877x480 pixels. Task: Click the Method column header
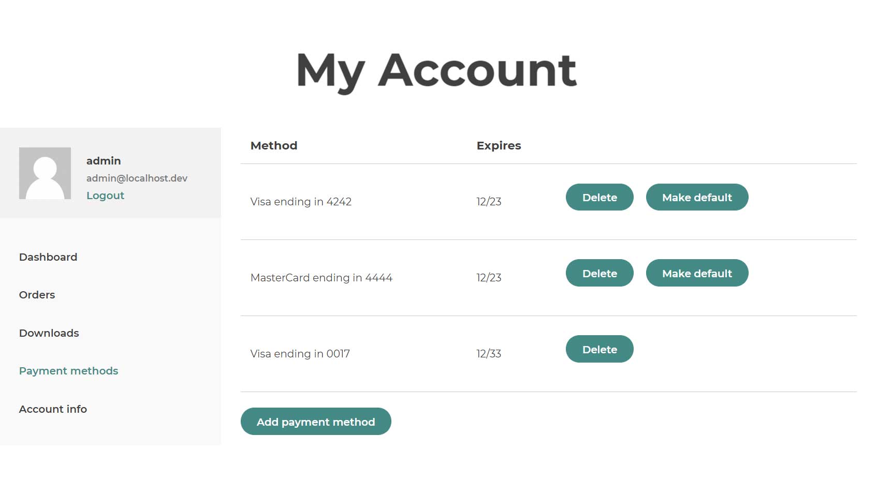[x=274, y=146]
